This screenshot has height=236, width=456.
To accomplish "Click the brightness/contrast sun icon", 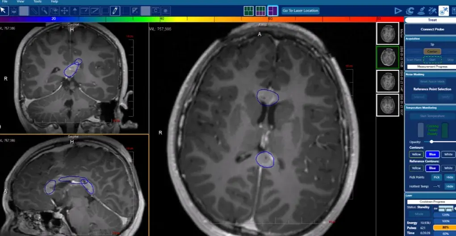I will [14, 11].
